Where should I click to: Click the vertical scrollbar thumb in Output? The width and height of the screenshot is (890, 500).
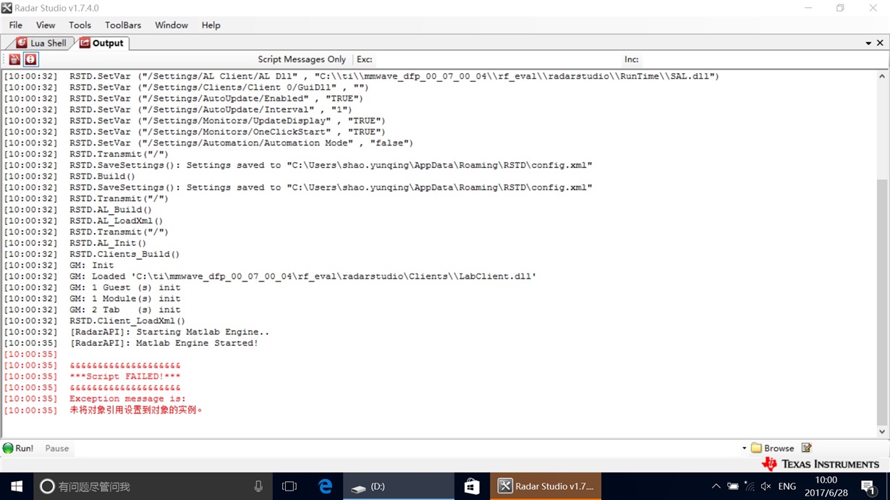881,302
